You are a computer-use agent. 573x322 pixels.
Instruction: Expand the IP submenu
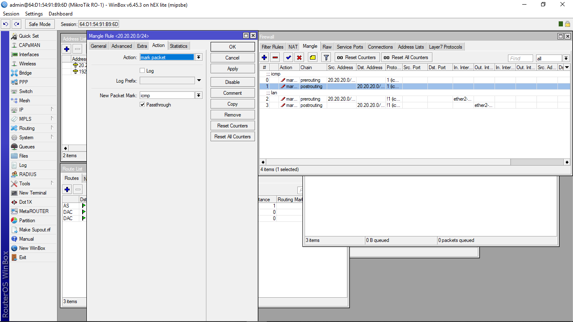[52, 109]
